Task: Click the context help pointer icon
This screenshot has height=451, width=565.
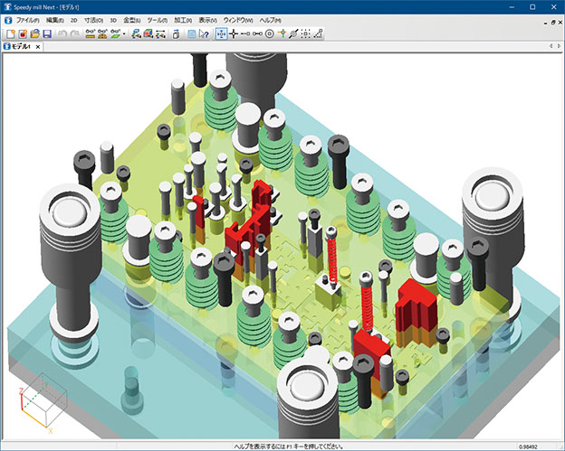Action: click(x=205, y=33)
